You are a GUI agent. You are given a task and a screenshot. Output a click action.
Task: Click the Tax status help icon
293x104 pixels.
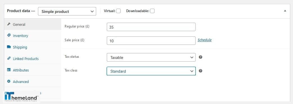pos(201,57)
